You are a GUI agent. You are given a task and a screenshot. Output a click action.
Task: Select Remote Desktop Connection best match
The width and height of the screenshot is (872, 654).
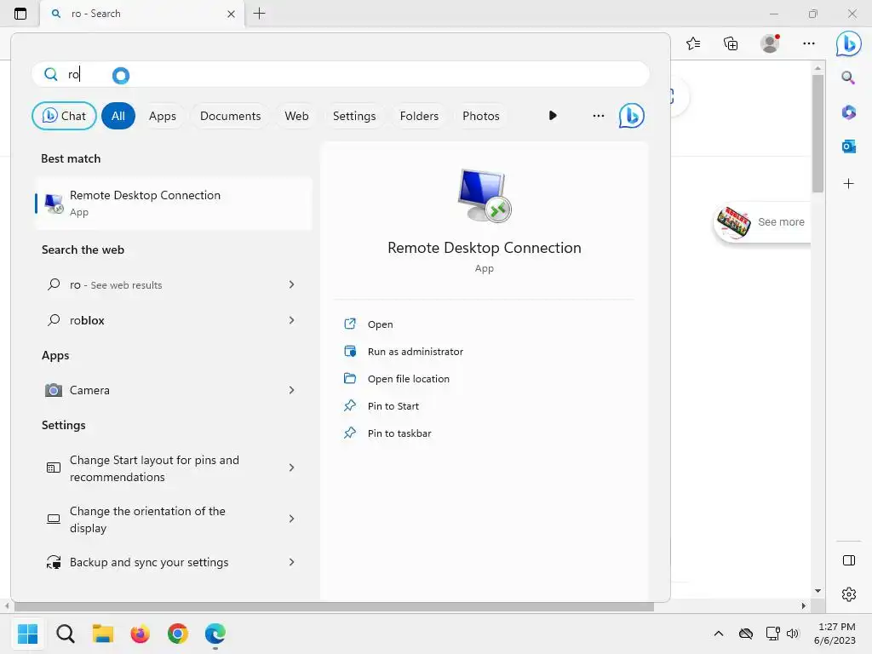click(174, 203)
